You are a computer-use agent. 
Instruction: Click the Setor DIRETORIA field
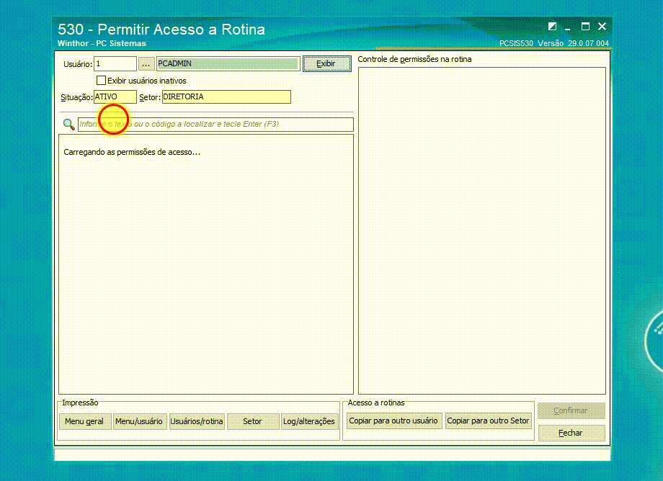(x=226, y=96)
